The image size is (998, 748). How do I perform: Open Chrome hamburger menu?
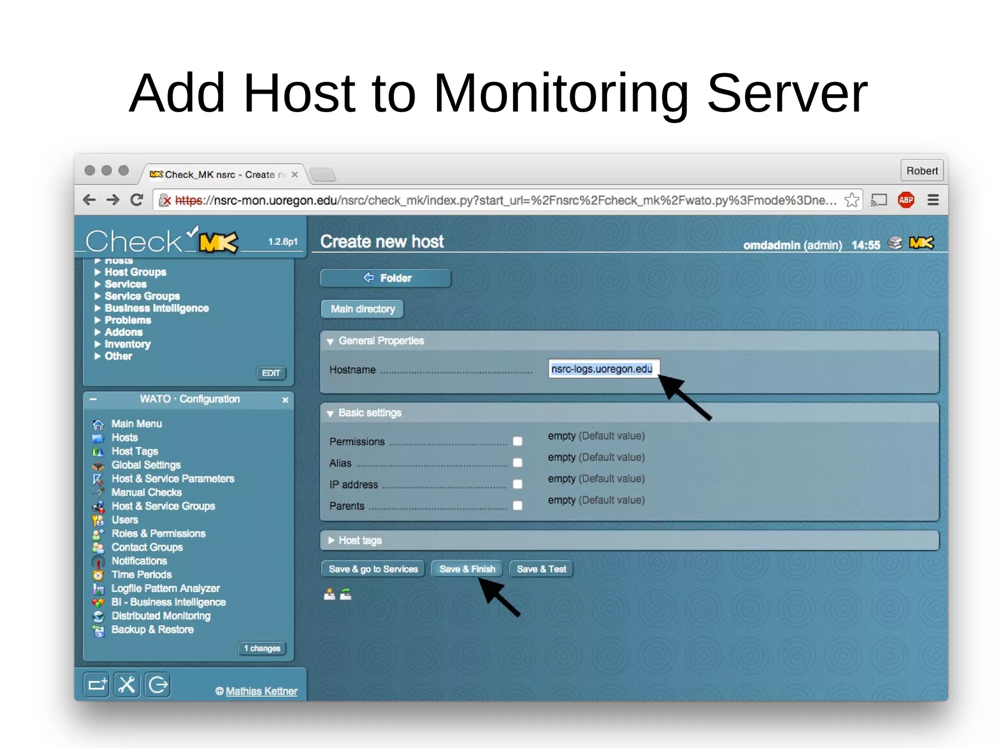933,200
